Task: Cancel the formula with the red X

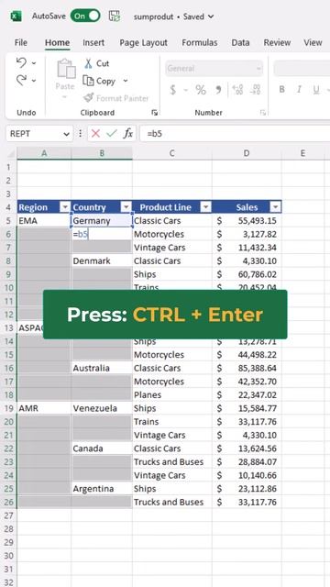Action: tap(95, 134)
